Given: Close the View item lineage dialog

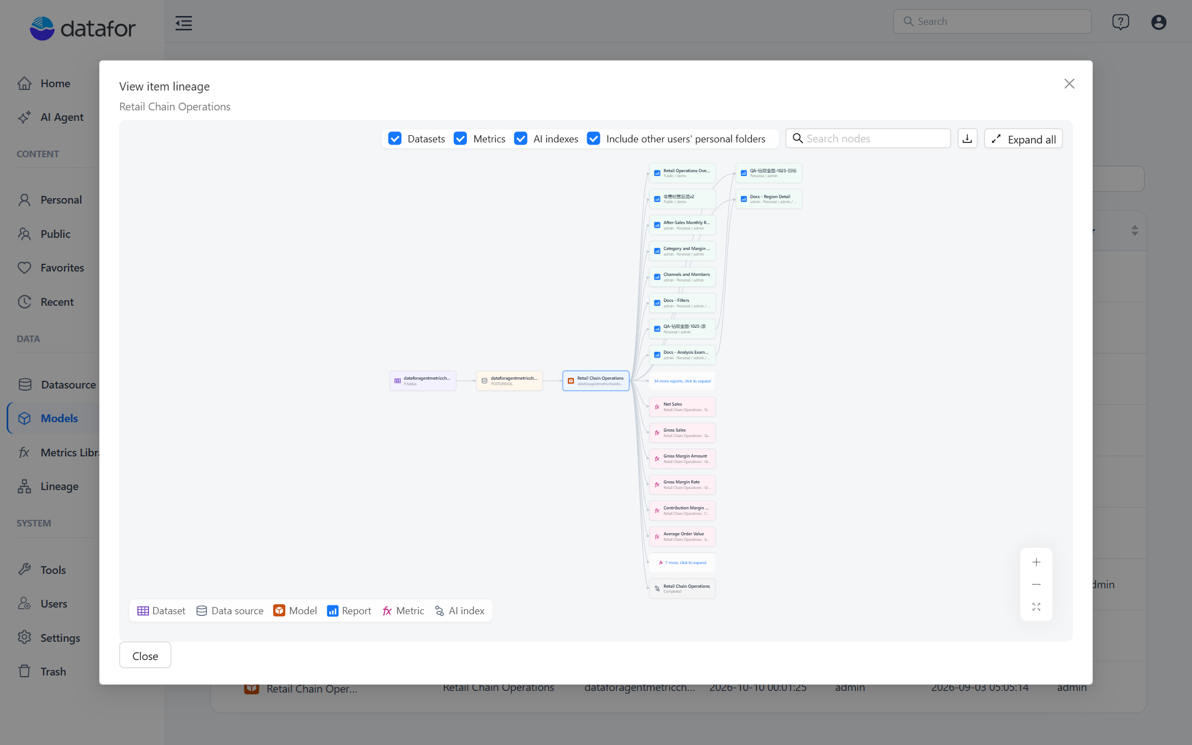Looking at the screenshot, I should tap(1069, 84).
